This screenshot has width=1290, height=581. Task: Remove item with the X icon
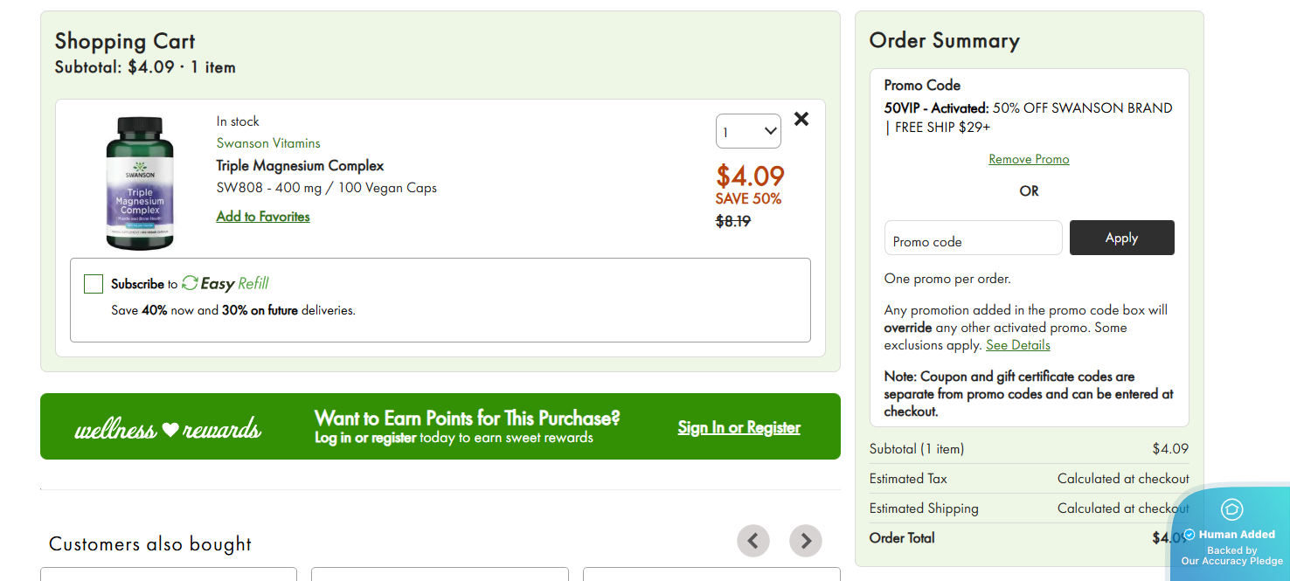(x=801, y=120)
